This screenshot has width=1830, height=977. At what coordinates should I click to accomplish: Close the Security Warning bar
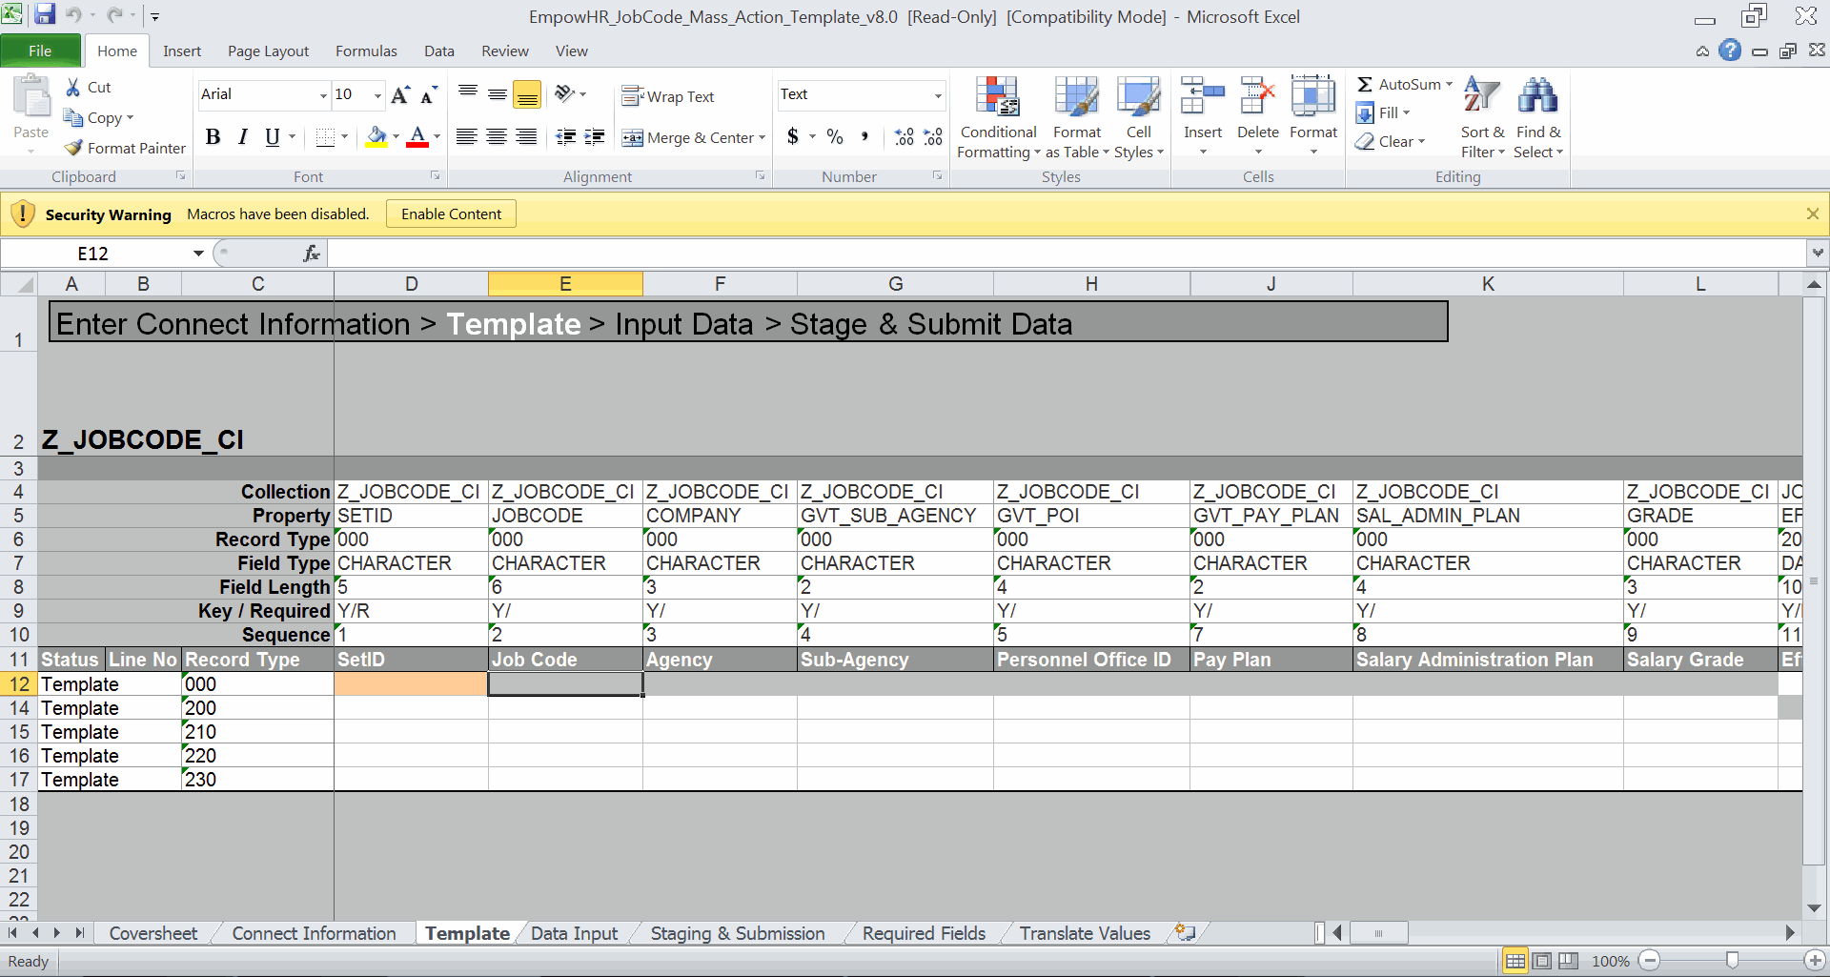click(x=1812, y=214)
